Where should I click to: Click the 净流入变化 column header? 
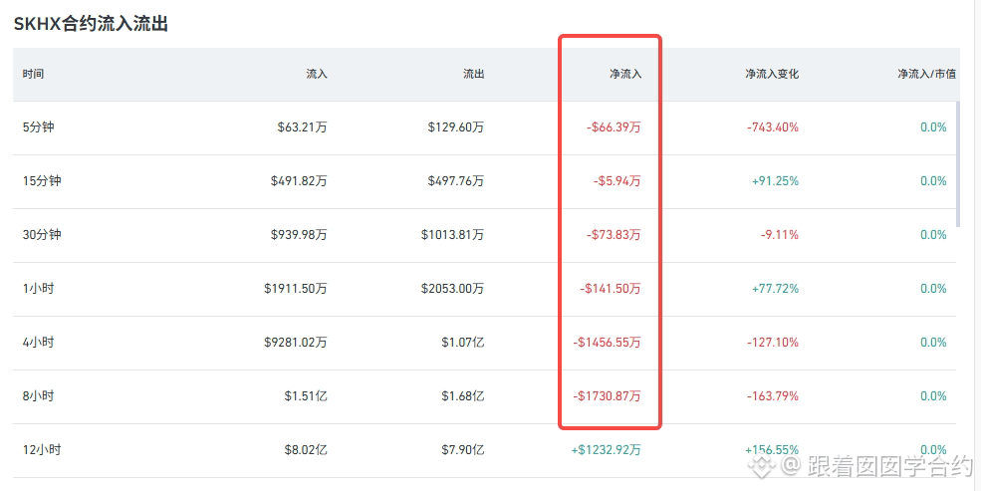pos(772,74)
